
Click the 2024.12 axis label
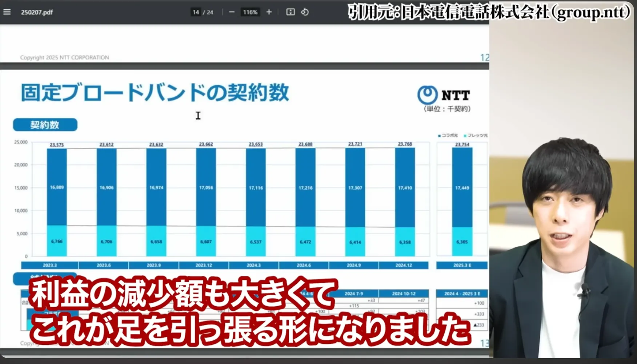pyautogui.click(x=404, y=265)
